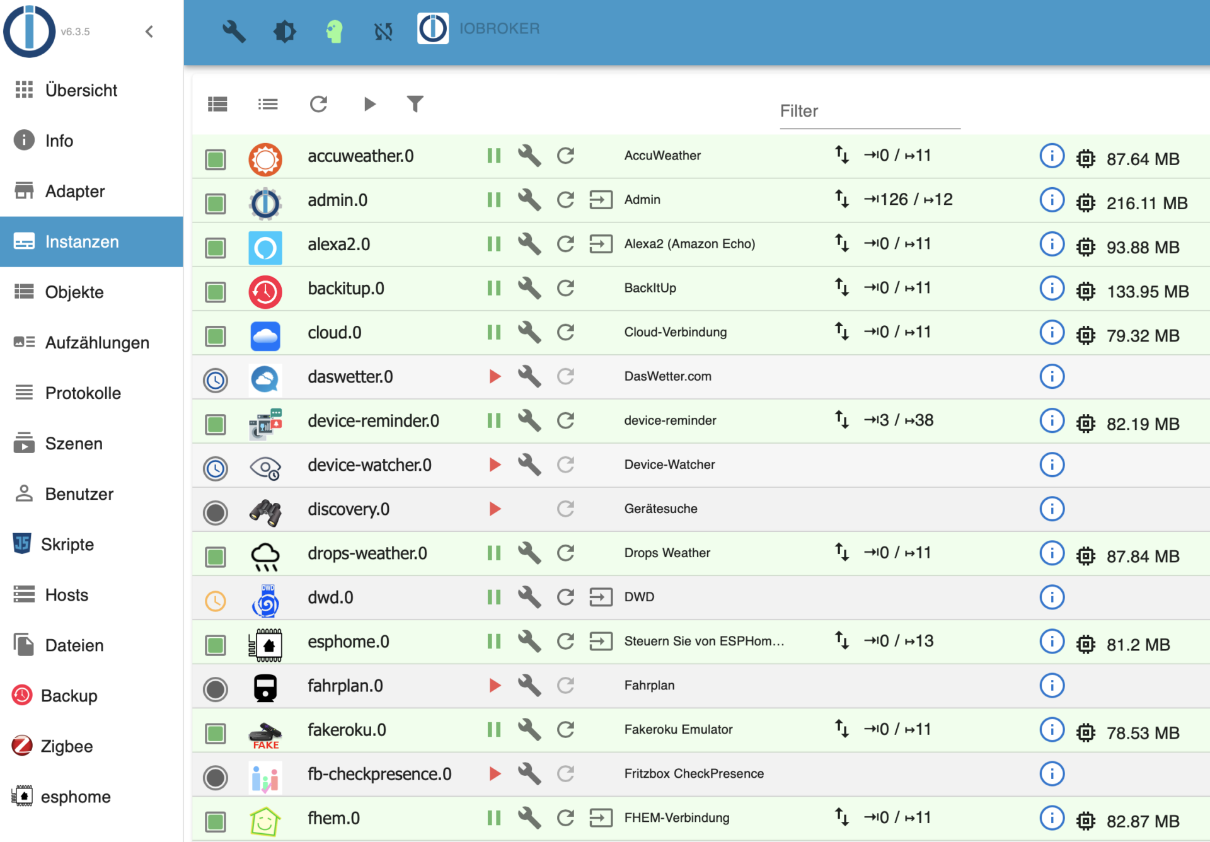Go to Protokolle in sidebar
The image size is (1210, 842).
(83, 393)
